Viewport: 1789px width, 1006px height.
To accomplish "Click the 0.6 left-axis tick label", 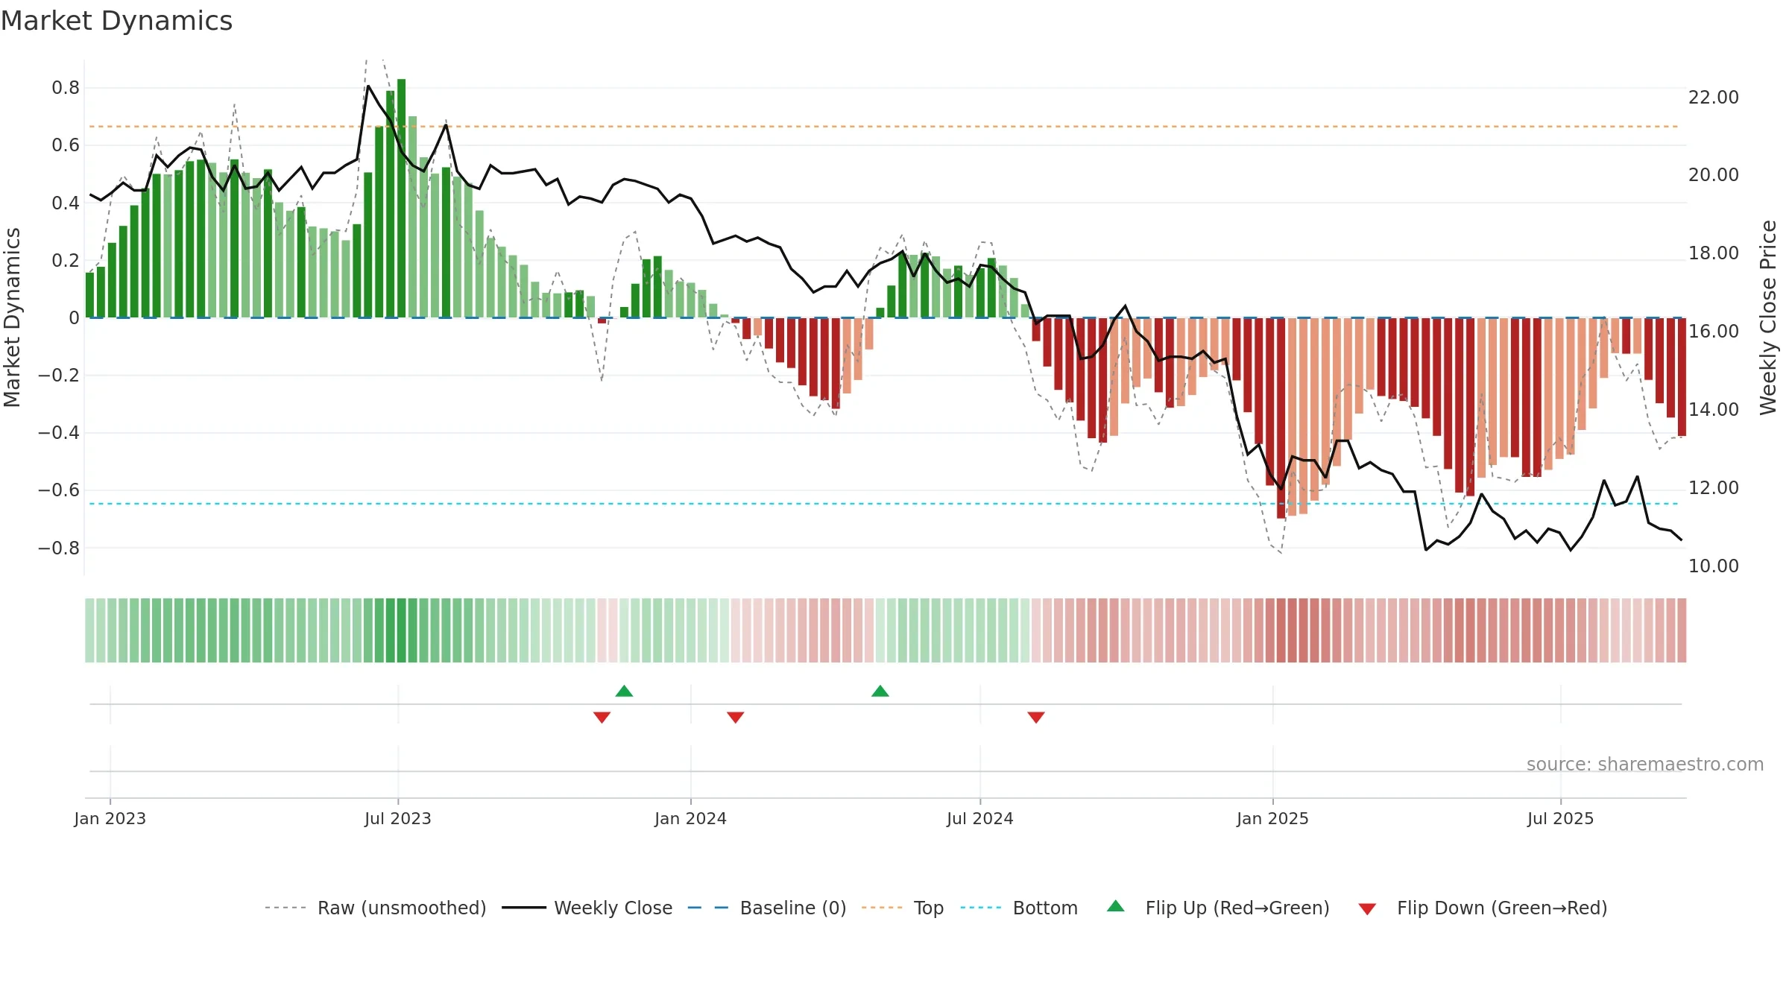I will click(x=66, y=145).
